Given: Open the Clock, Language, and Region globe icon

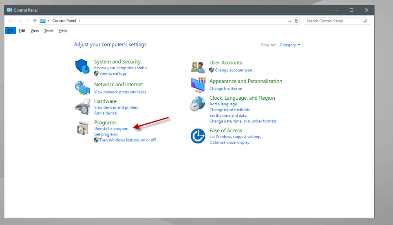Looking at the screenshot, I should pyautogui.click(x=197, y=104).
